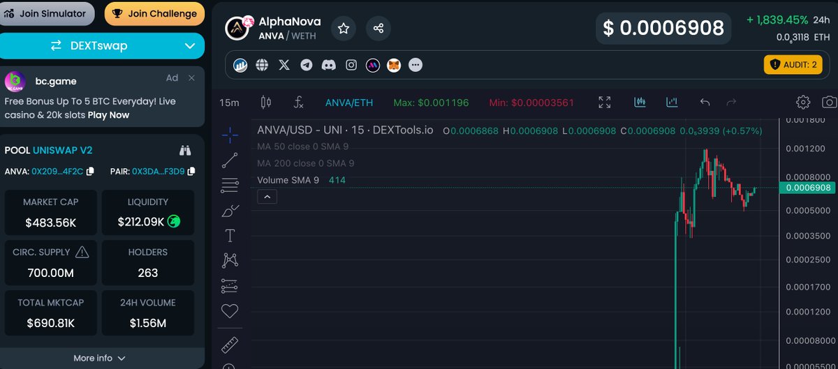Switch to price candle chart view
The image size is (838, 369).
point(640,102)
